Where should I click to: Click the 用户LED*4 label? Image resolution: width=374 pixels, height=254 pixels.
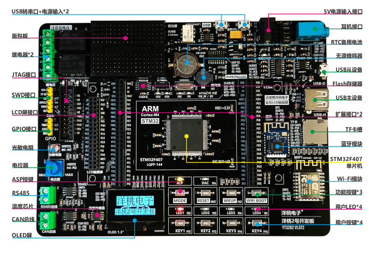pos(349,207)
